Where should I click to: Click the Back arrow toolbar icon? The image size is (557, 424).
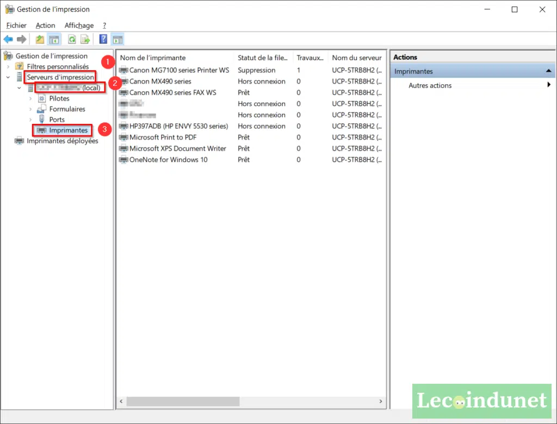[x=8, y=40]
